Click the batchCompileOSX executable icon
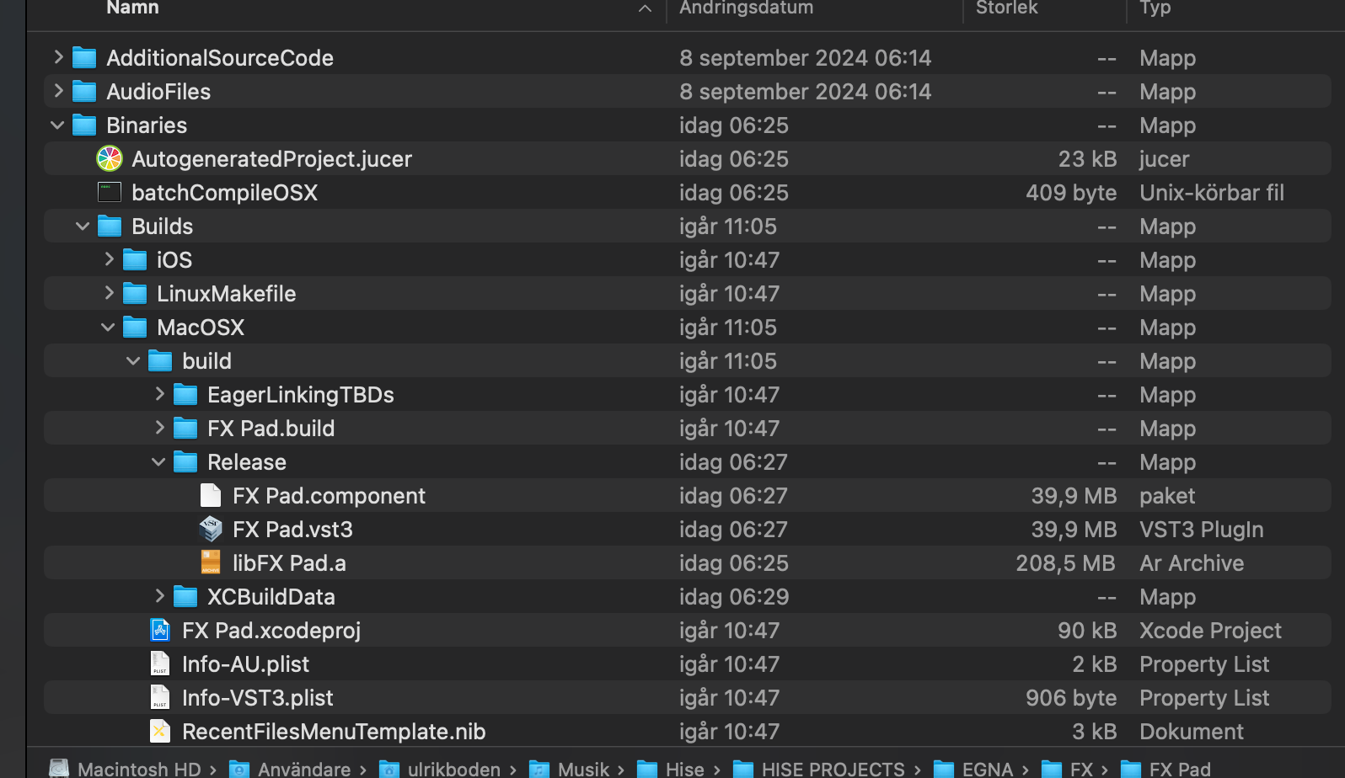The width and height of the screenshot is (1345, 778). coord(110,192)
